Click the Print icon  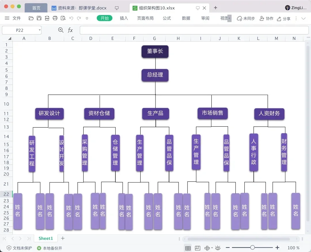55,18
